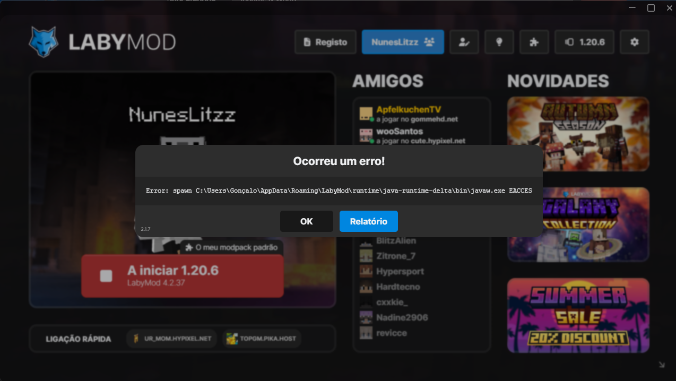Click wooSantos's avatar head icon
Image resolution: width=676 pixels, height=381 pixels.
point(366,135)
